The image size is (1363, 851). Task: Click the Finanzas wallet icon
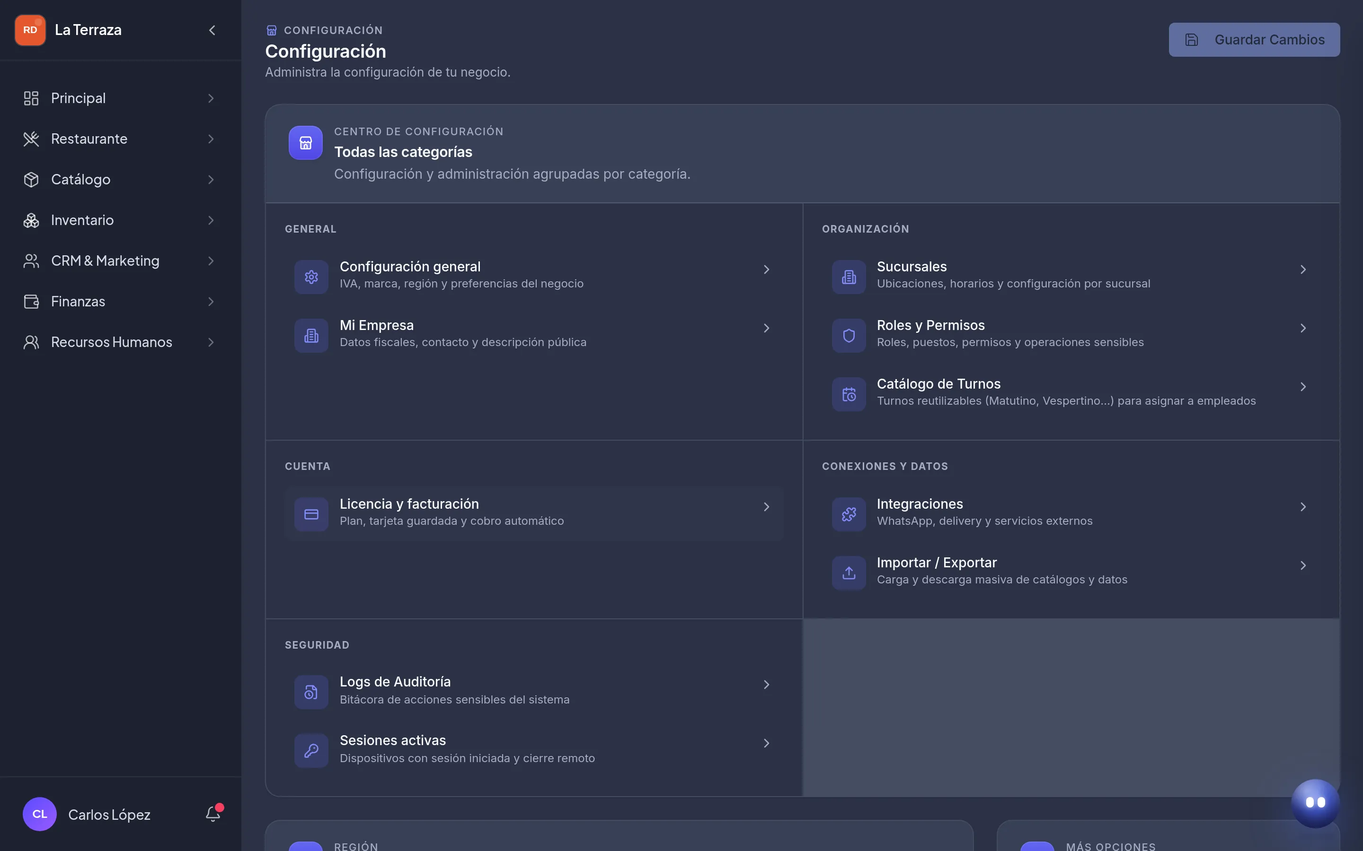click(x=31, y=302)
